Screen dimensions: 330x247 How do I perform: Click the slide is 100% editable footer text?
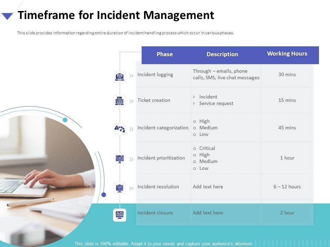point(164,244)
